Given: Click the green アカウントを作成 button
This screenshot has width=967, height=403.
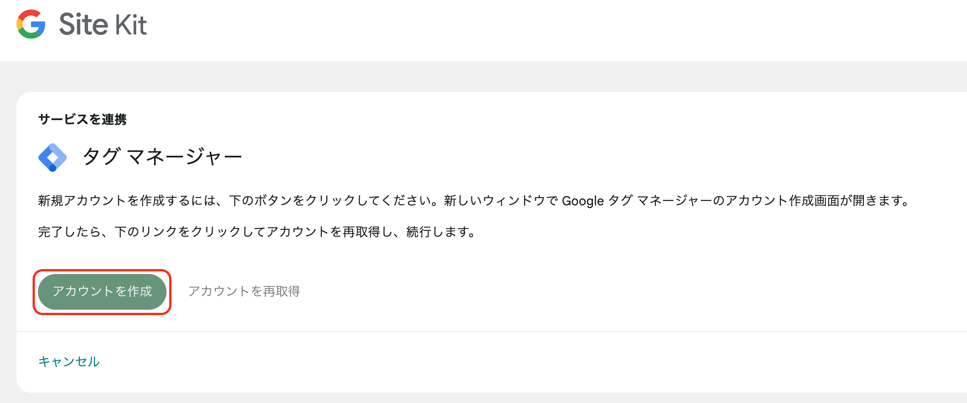Looking at the screenshot, I should click(102, 292).
